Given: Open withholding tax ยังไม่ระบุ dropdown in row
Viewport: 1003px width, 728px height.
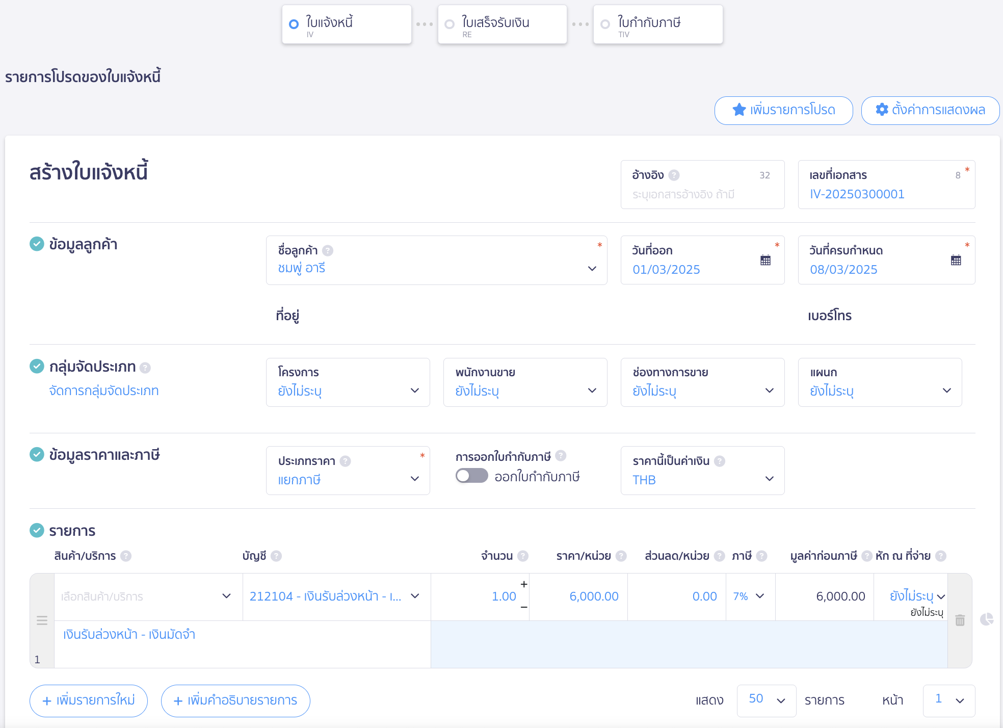Looking at the screenshot, I should point(917,596).
